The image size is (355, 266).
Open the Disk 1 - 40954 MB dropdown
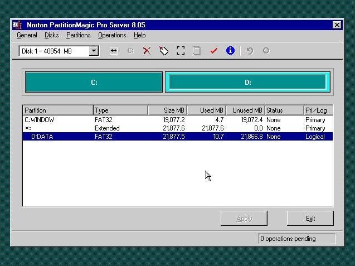(x=94, y=51)
